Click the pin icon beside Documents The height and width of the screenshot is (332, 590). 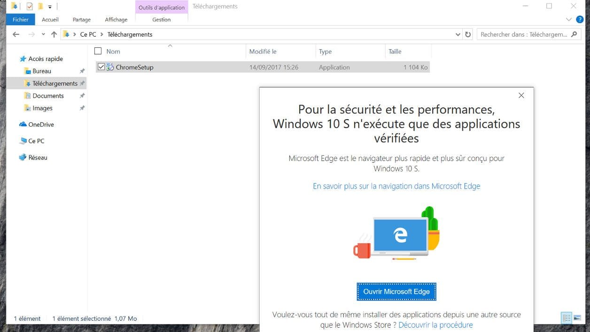click(82, 96)
